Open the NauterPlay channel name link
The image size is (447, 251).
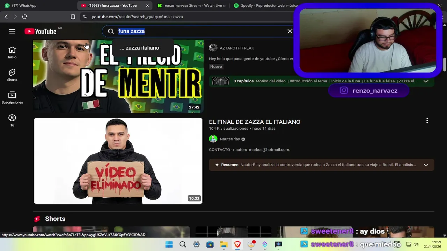(230, 139)
